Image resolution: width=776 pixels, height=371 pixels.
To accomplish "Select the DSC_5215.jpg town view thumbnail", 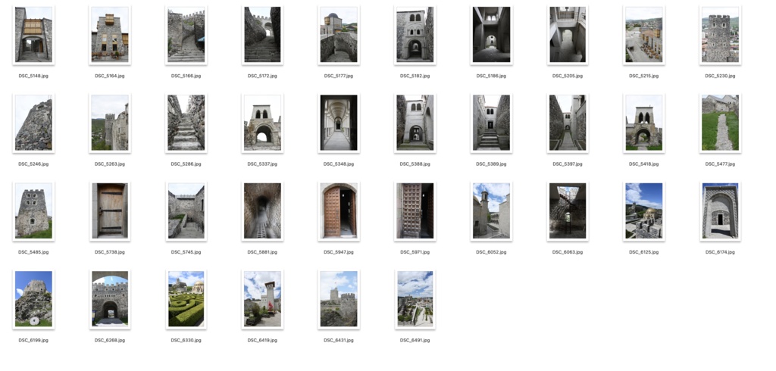I will 644,35.
